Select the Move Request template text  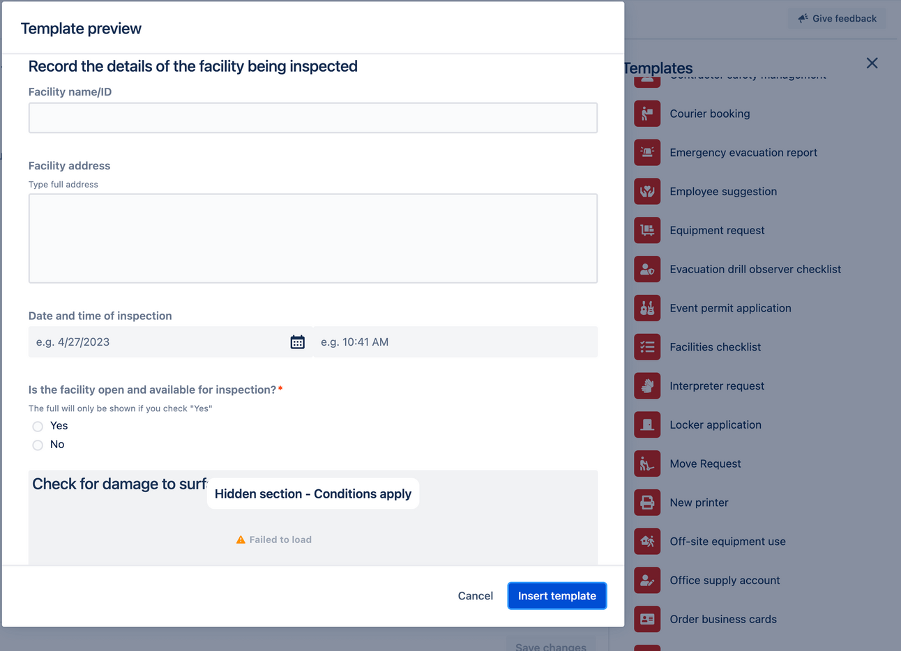[x=705, y=464]
